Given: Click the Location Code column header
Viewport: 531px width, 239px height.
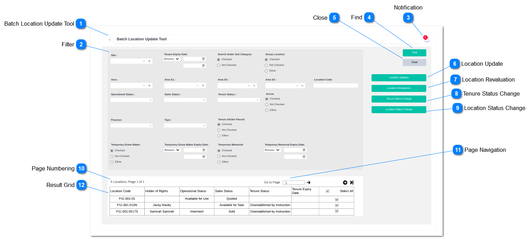Looking at the screenshot, I should pos(127,191).
